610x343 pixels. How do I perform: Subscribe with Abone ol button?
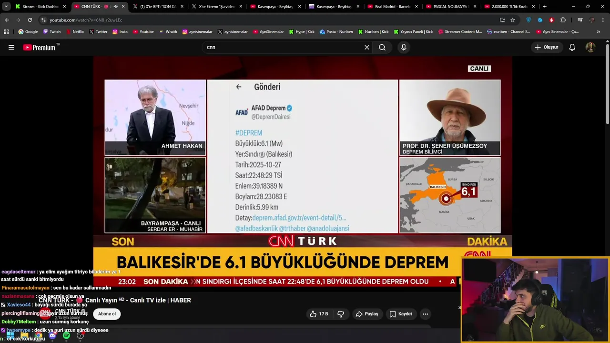(x=107, y=314)
